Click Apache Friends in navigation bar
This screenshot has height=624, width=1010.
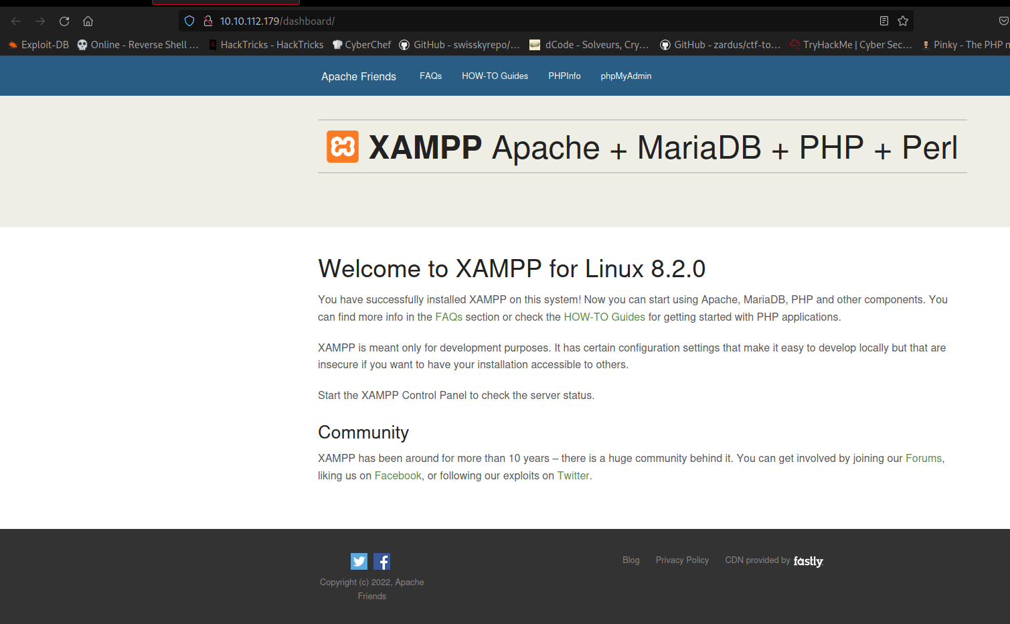359,76
